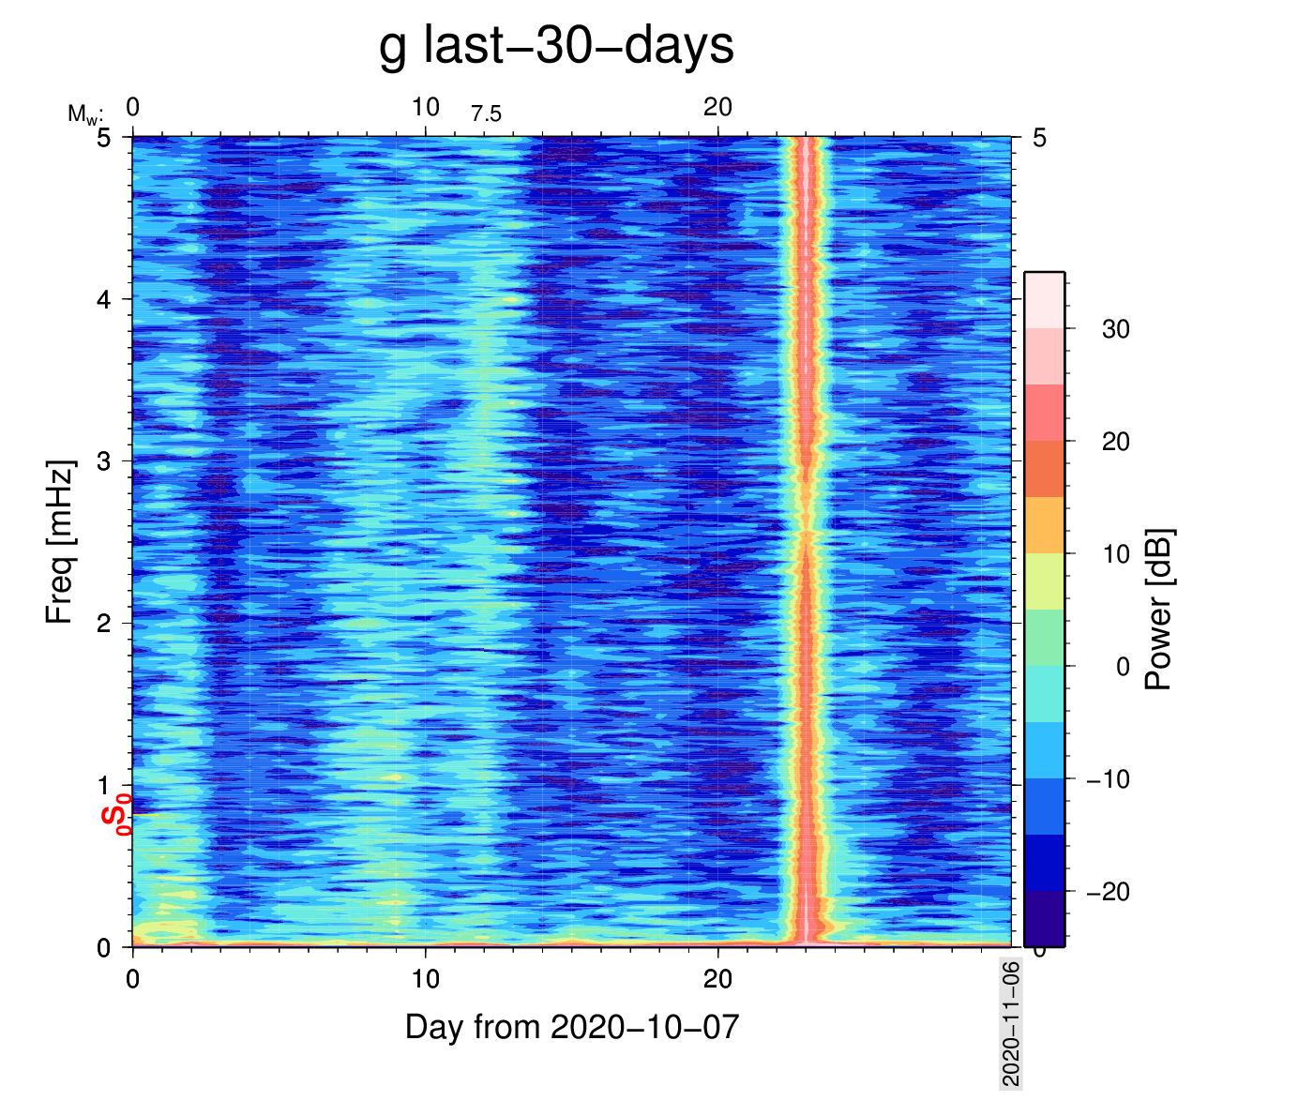
Task: Click the 4 tick label on the frequency axis
Action: (103, 300)
